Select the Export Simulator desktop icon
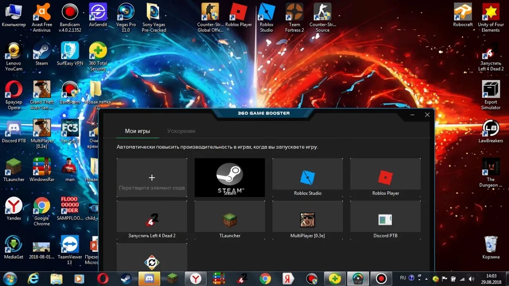This screenshot has height=286, width=509. pyautogui.click(x=491, y=95)
